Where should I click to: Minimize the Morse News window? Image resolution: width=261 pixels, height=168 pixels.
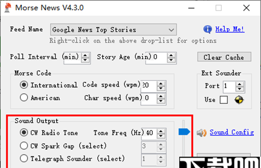191,8
